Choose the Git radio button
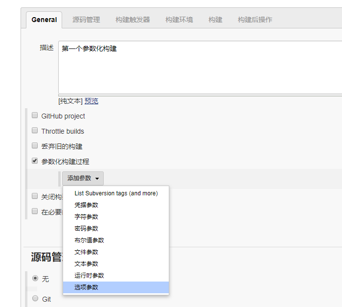This screenshot has width=342, height=307. (35, 299)
